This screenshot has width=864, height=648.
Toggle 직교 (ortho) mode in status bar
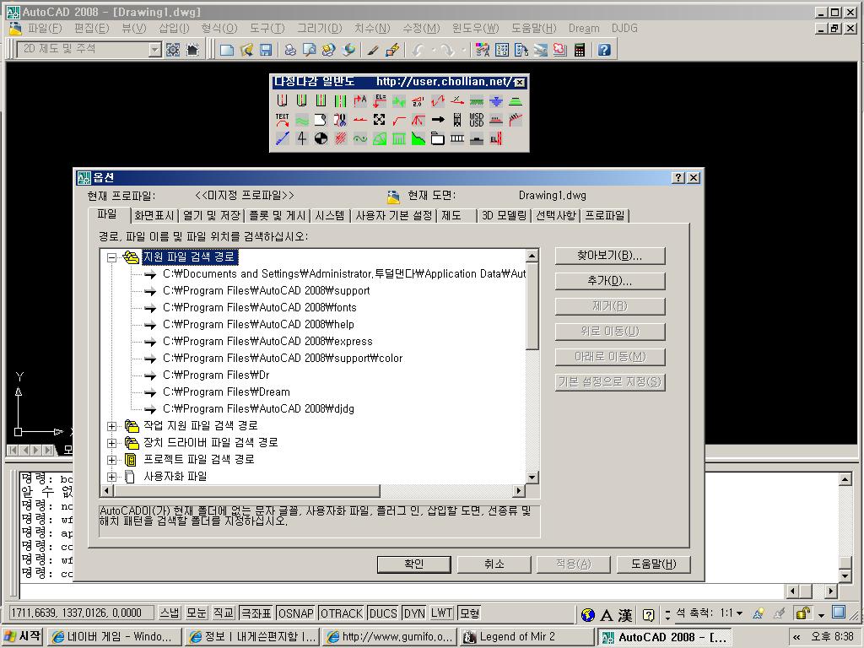[223, 613]
